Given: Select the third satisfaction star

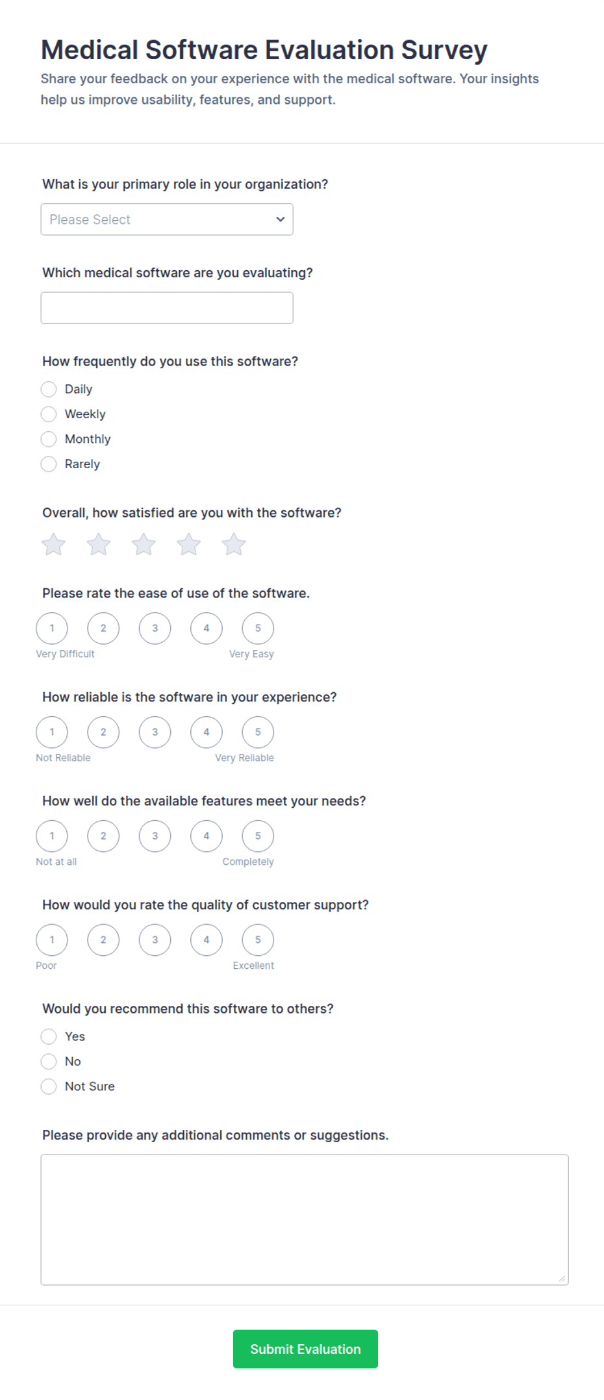Looking at the screenshot, I should 144,544.
